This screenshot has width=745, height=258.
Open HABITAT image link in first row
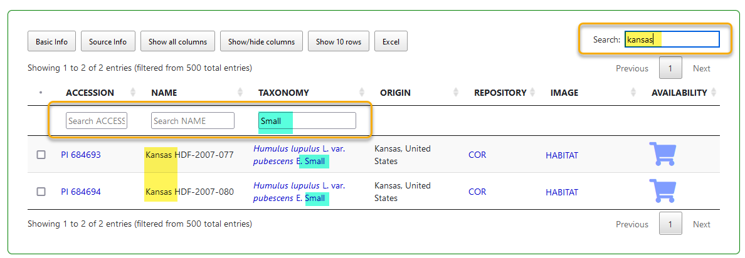click(561, 155)
